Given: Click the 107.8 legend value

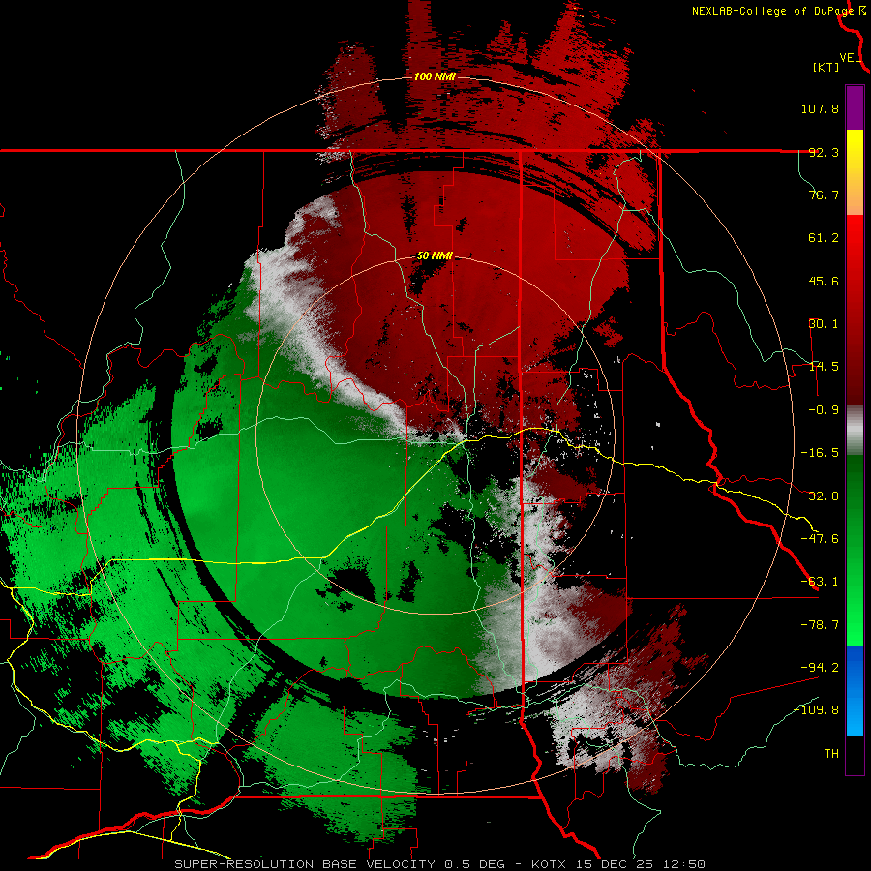Looking at the screenshot, I should pos(820,108).
